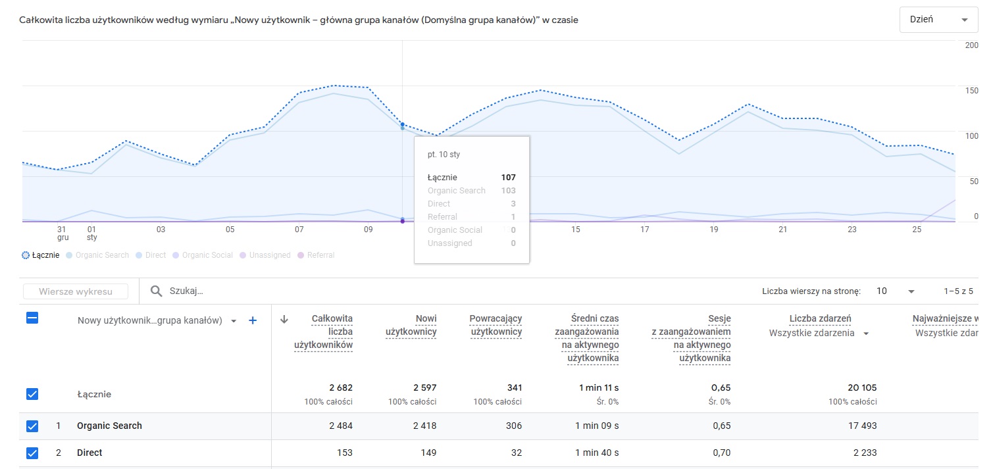Screen dimensions: 993x469
Task: Sort by Liczba zdarzeń column
Action: [820, 318]
